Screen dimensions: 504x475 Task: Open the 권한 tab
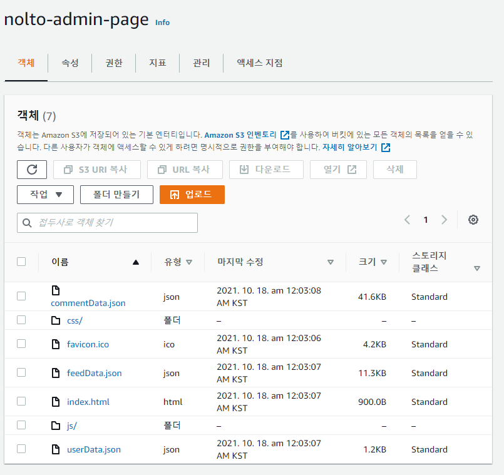point(114,63)
